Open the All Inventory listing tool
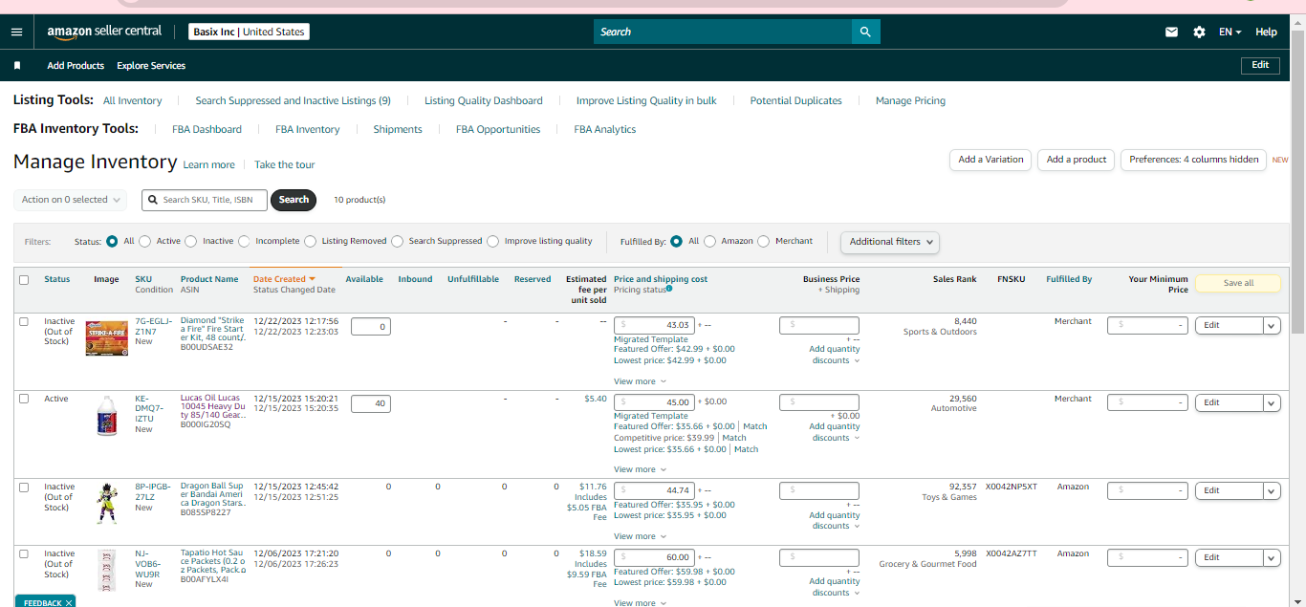1306x607 pixels. pos(132,100)
